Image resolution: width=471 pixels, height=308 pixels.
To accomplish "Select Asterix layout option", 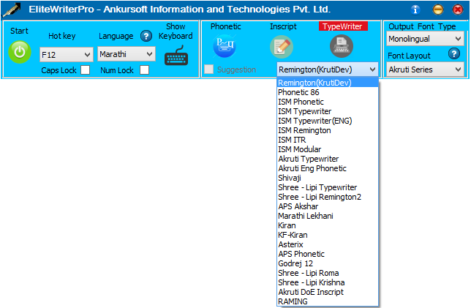I will [327, 244].
